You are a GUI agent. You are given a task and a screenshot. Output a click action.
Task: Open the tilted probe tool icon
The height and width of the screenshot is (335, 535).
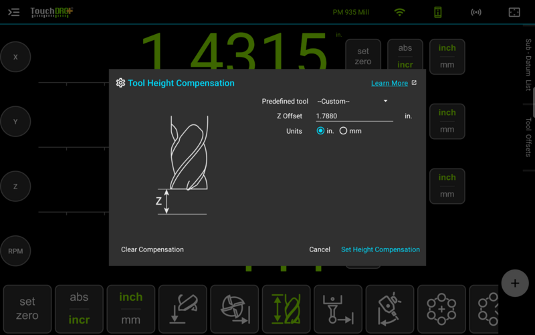pyautogui.click(x=390, y=309)
